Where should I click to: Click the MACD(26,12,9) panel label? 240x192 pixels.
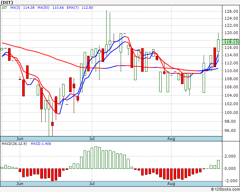14,144
